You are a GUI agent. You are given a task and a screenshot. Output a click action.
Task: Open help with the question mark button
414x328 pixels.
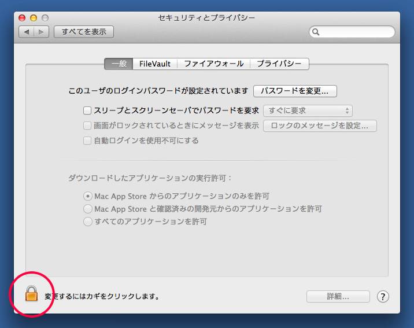pos(383,297)
